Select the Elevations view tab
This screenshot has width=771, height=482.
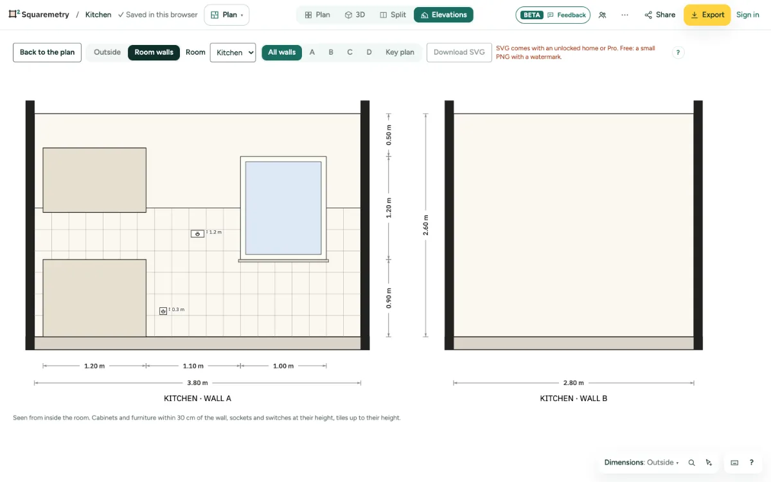(x=443, y=15)
